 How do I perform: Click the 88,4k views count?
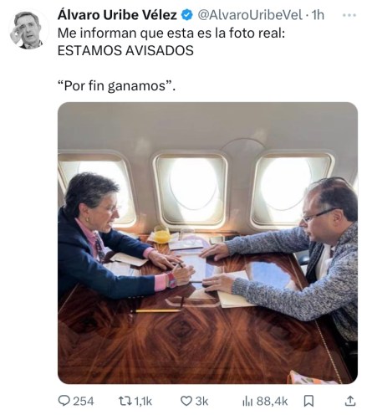click(x=272, y=402)
